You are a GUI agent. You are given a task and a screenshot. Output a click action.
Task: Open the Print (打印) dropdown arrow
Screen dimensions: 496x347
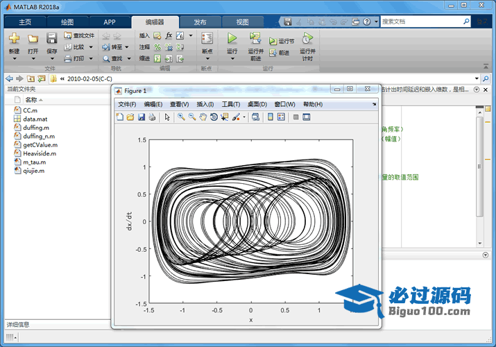pos(91,58)
